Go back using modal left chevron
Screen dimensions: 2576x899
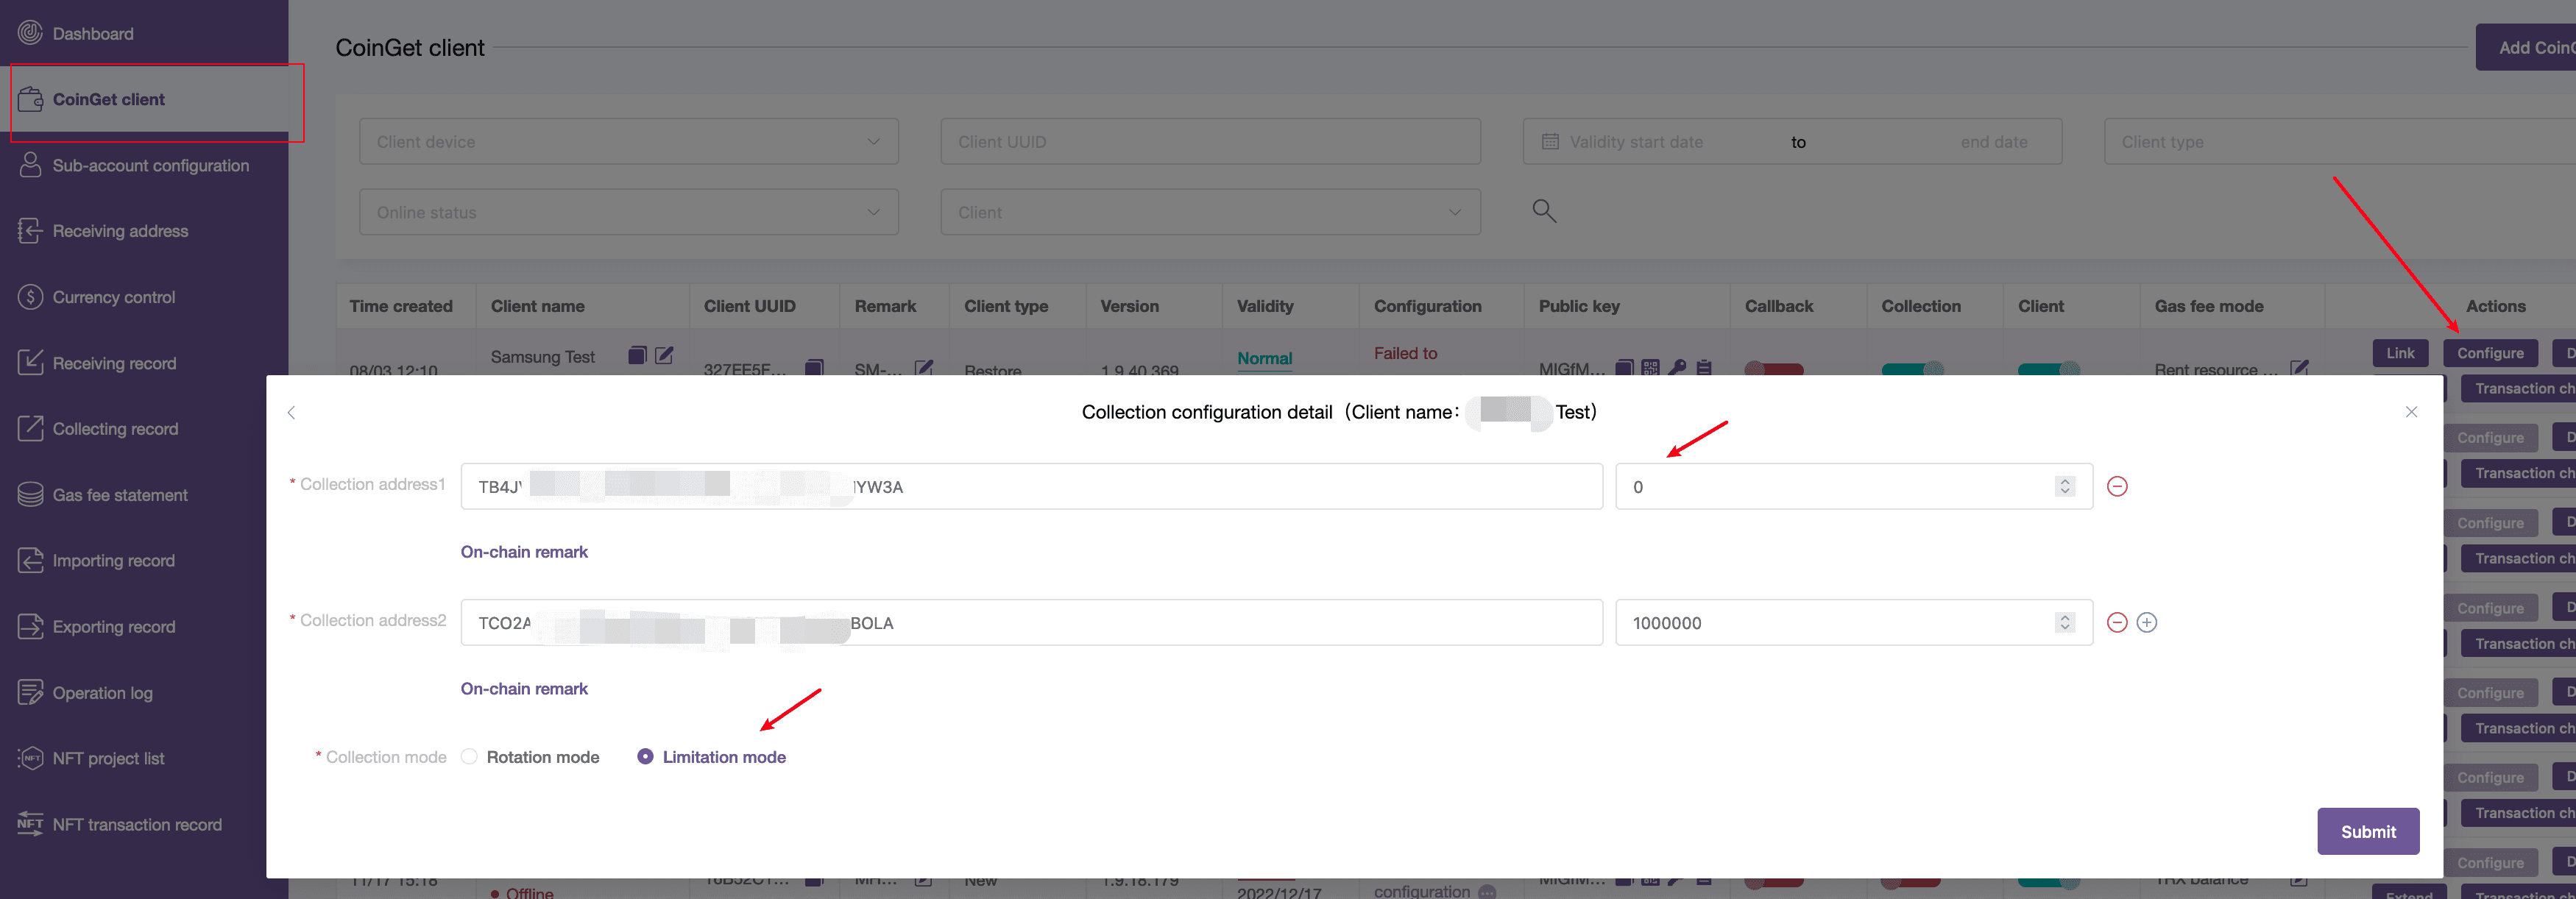(291, 413)
